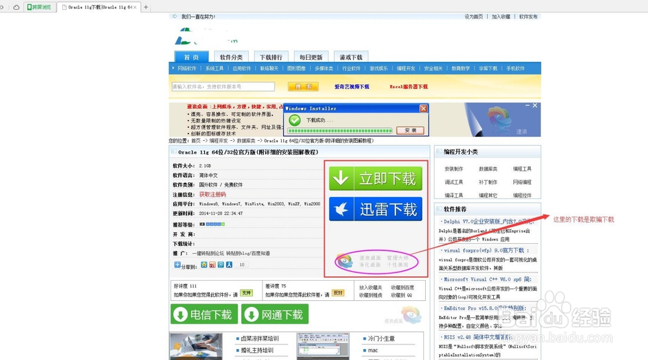Click the green 支持 support vote button

(246, 293)
